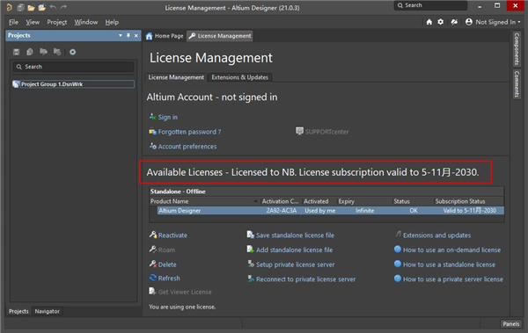This screenshot has height=333, width=528.
Task: Click the save icon in Projects panel toolbar
Action: 16,52
